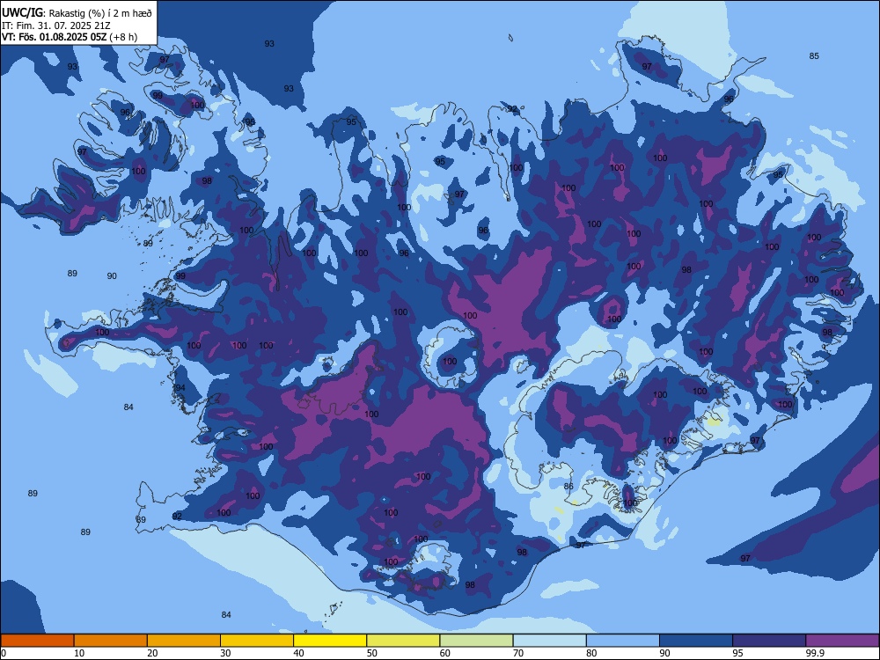Screen dimensions: 880x660
Task: Select the '95' label on the legend scale
Action: (738, 653)
